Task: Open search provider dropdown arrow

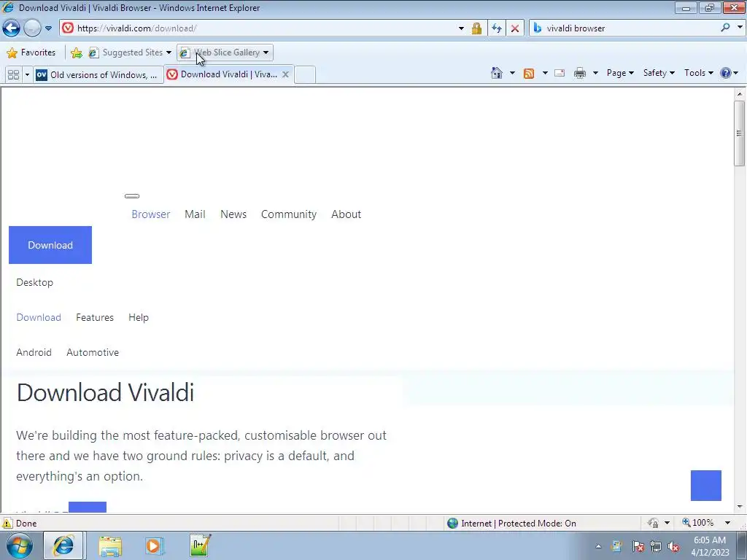Action: (740, 28)
